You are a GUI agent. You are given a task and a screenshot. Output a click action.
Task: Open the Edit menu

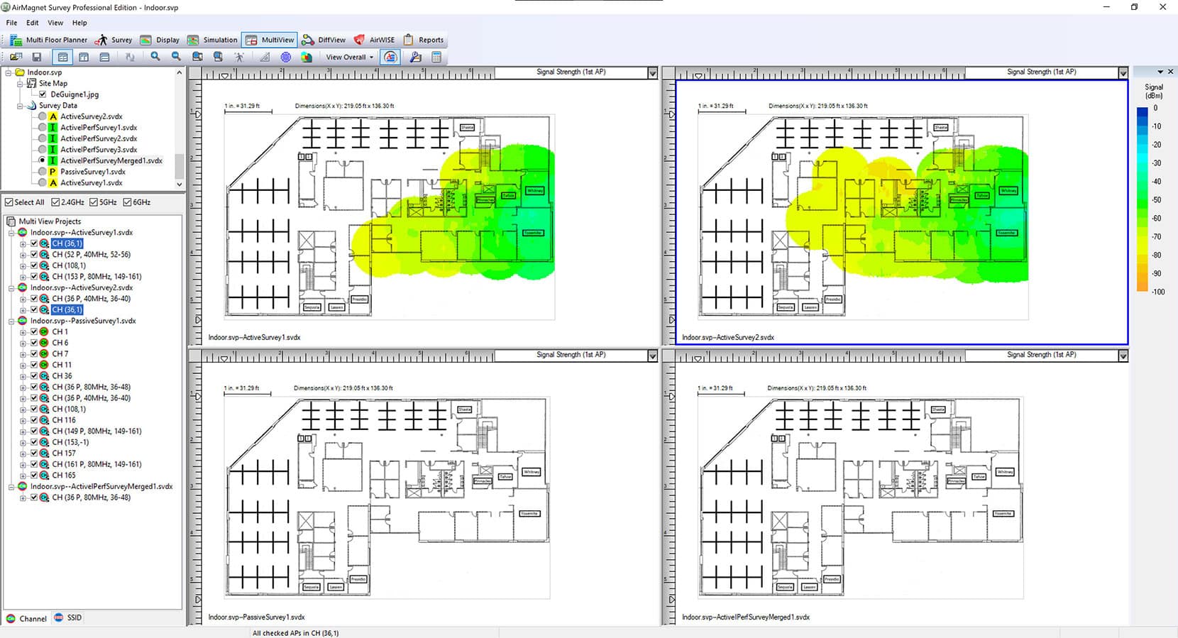coord(33,23)
